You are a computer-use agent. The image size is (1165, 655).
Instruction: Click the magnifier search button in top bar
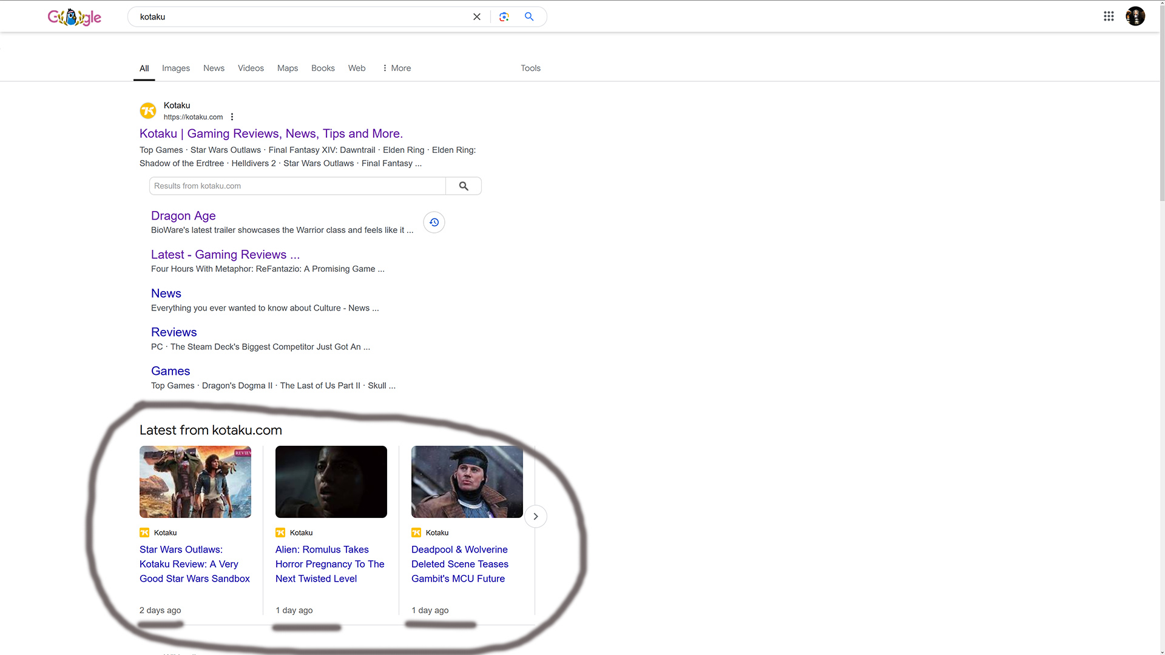[x=529, y=17]
